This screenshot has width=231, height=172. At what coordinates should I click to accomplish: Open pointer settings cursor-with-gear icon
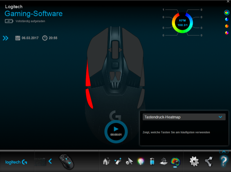[129, 161]
